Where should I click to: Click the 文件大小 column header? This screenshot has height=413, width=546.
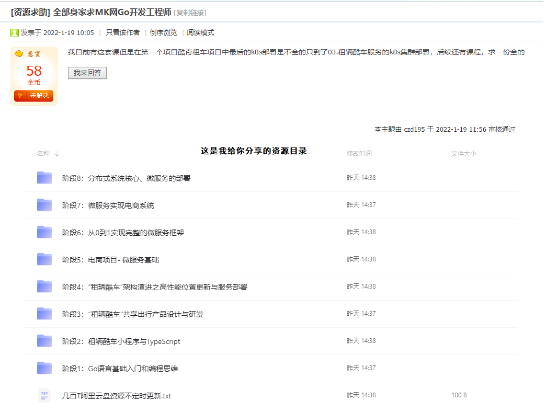pos(464,154)
